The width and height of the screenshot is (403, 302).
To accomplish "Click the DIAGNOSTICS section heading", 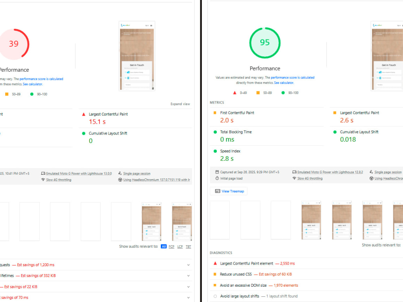I will (221, 253).
